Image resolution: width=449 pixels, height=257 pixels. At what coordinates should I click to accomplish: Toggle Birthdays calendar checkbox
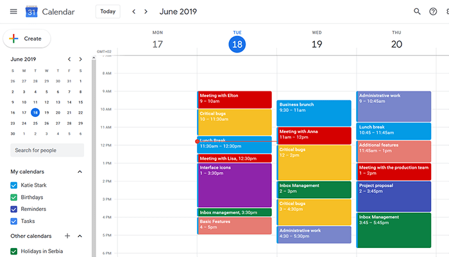tap(13, 198)
